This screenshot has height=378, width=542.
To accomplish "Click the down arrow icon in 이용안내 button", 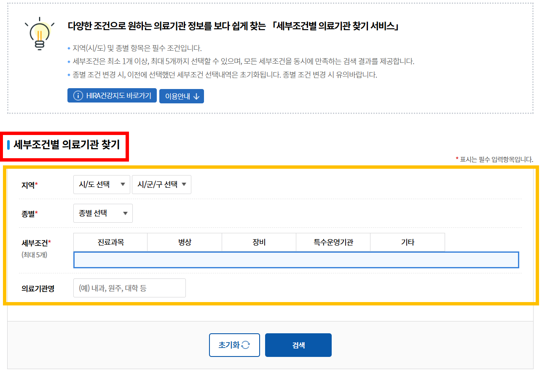I will coord(196,96).
